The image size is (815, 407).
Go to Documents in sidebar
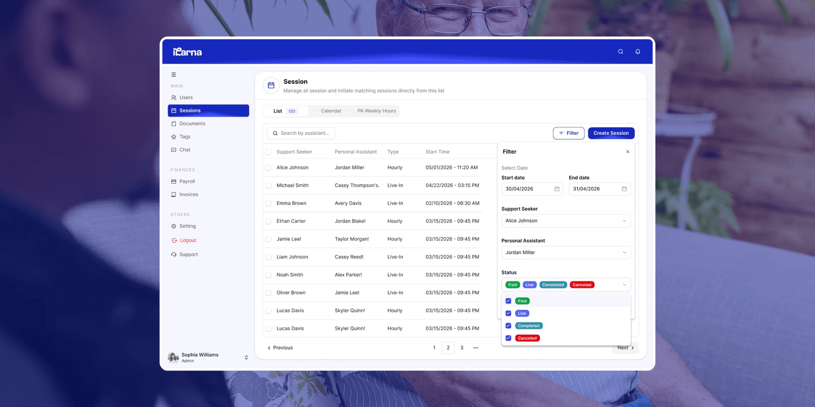click(208, 124)
